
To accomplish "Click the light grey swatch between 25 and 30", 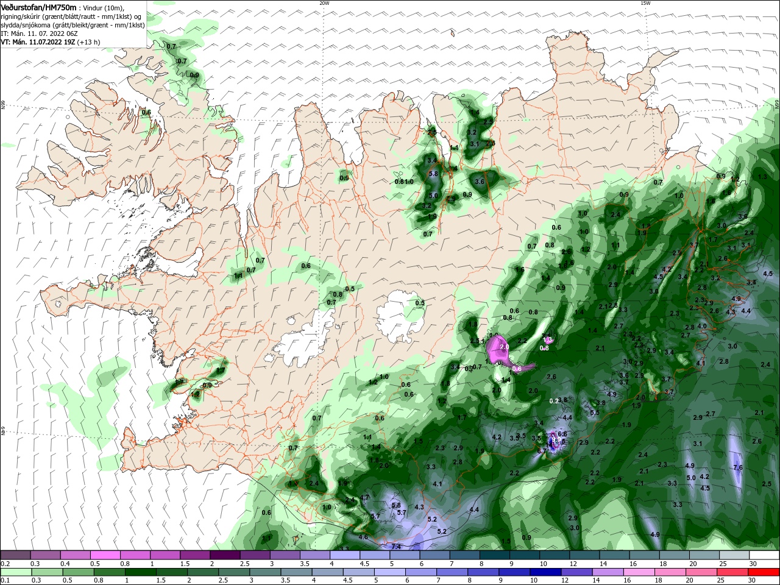I will [734, 555].
